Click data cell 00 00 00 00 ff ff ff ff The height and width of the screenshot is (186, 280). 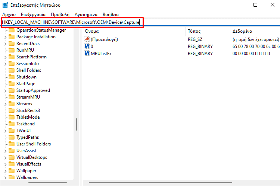[x=251, y=54]
